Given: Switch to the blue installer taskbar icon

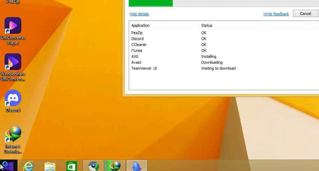Looking at the screenshot, I should tap(137, 165).
